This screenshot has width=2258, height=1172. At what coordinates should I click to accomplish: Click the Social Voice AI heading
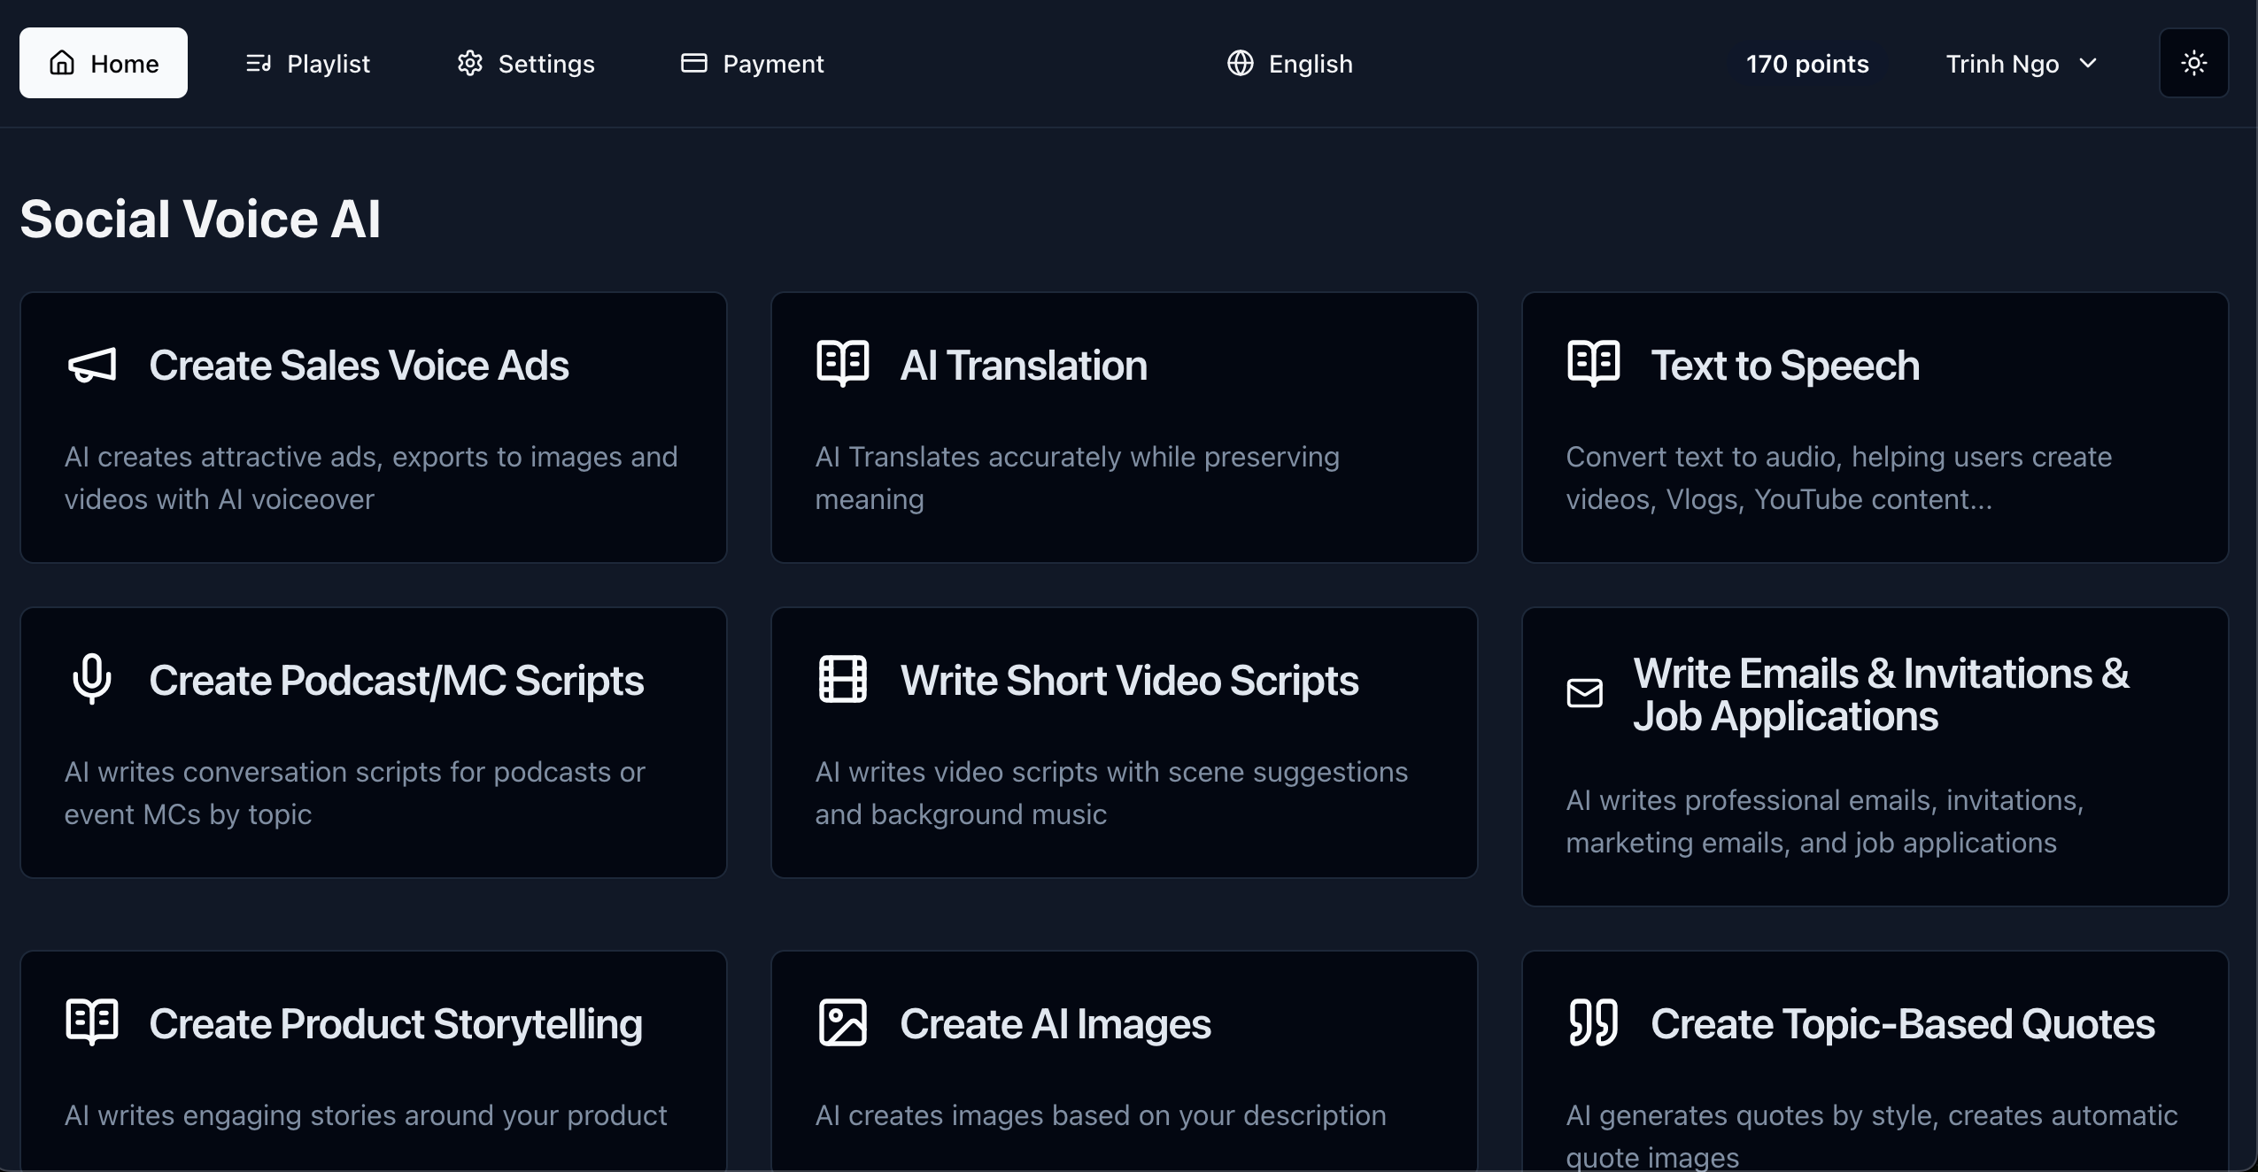(x=200, y=219)
